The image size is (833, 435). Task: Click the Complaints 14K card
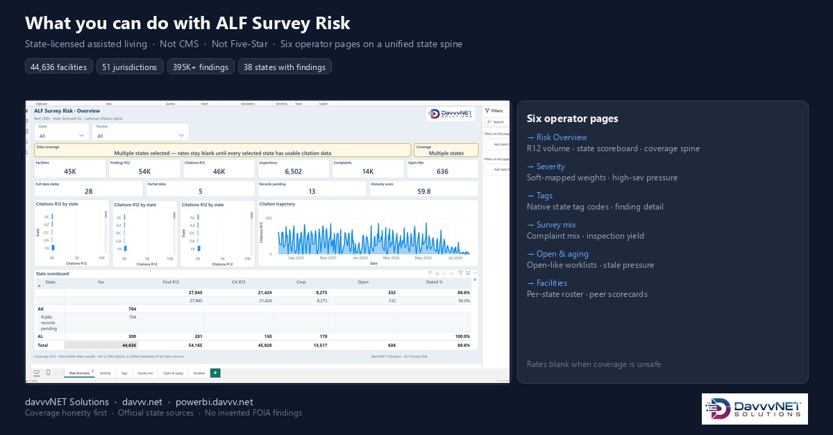[368, 169]
